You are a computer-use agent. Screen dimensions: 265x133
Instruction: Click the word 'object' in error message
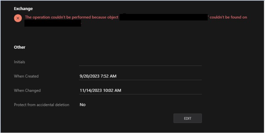tap(113, 18)
